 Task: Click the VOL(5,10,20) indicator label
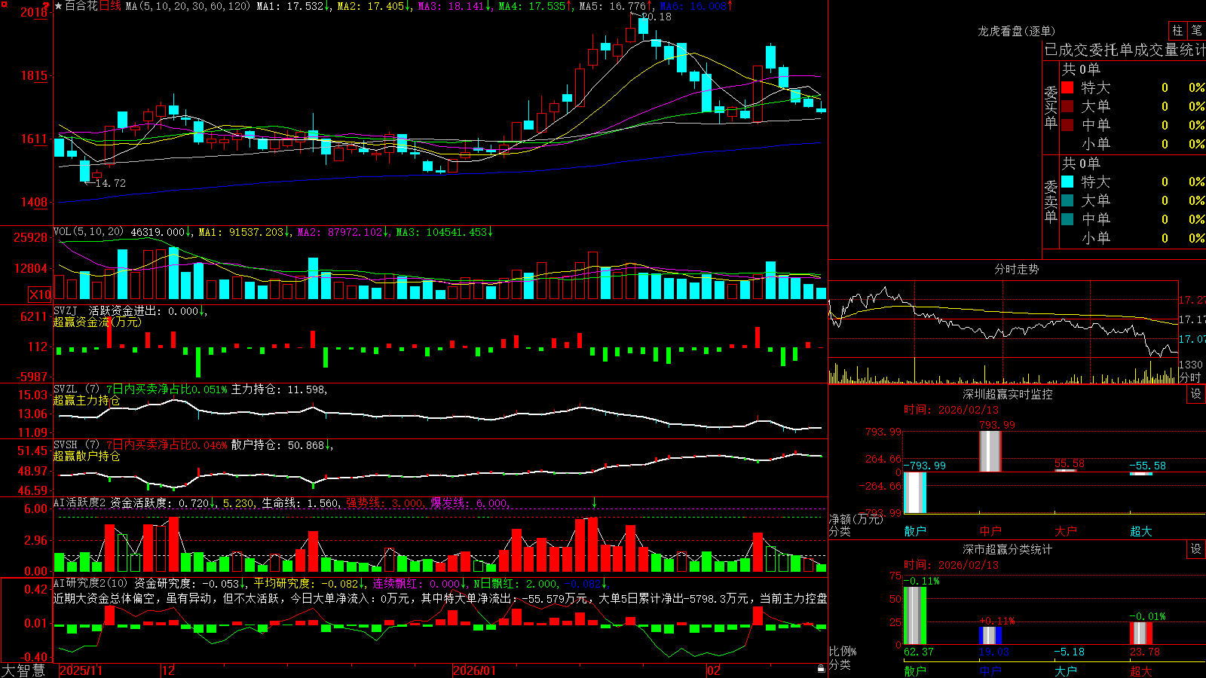88,232
